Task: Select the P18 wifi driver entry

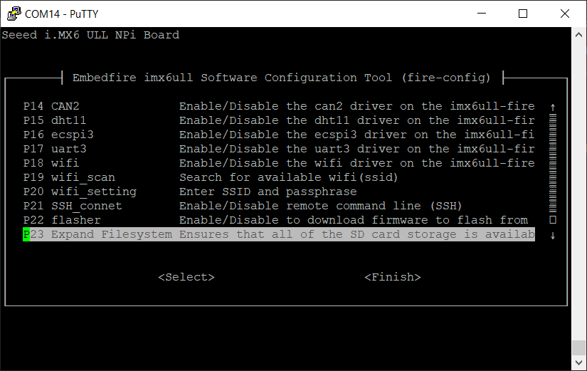Action: (279, 163)
